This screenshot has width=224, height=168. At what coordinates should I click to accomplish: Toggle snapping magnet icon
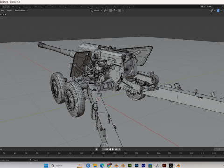[x=110, y=11]
